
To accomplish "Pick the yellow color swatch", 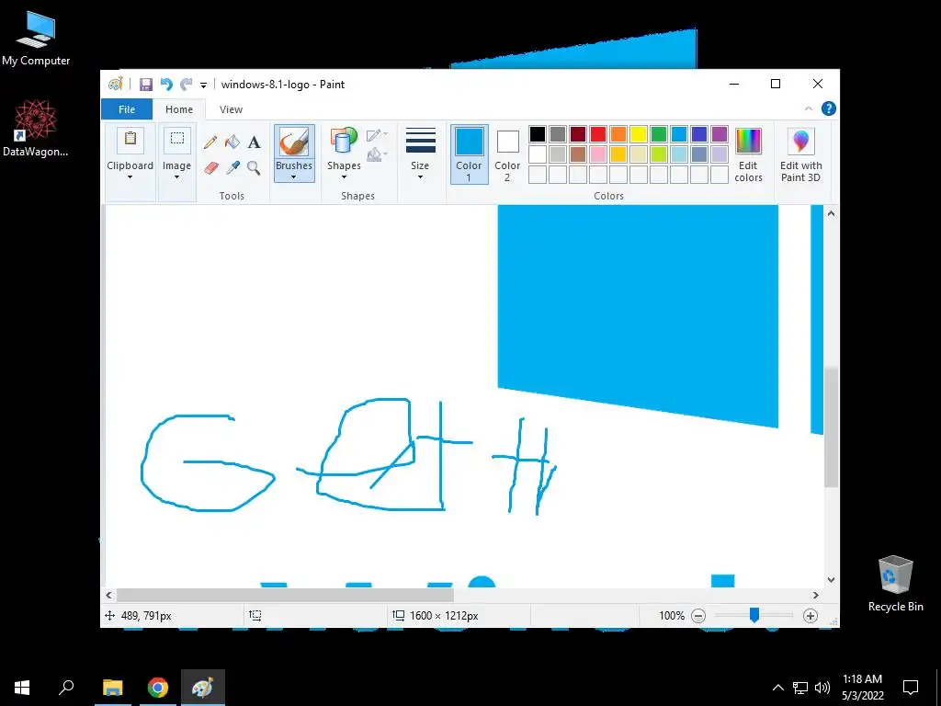I will point(639,134).
